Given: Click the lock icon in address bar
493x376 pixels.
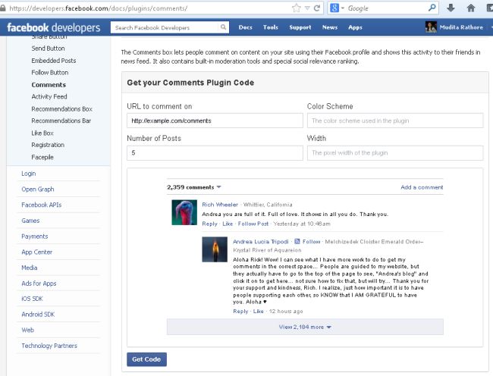Looking at the screenshot, I should coord(3,8).
